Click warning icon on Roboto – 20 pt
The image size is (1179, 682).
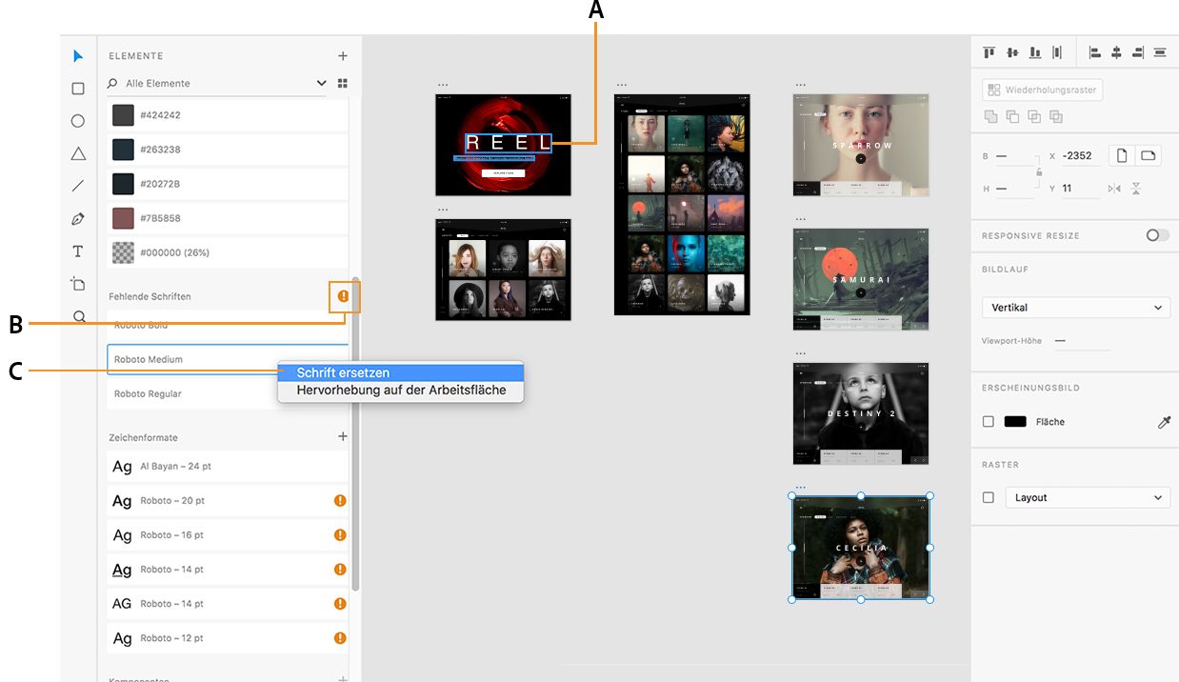tap(340, 500)
